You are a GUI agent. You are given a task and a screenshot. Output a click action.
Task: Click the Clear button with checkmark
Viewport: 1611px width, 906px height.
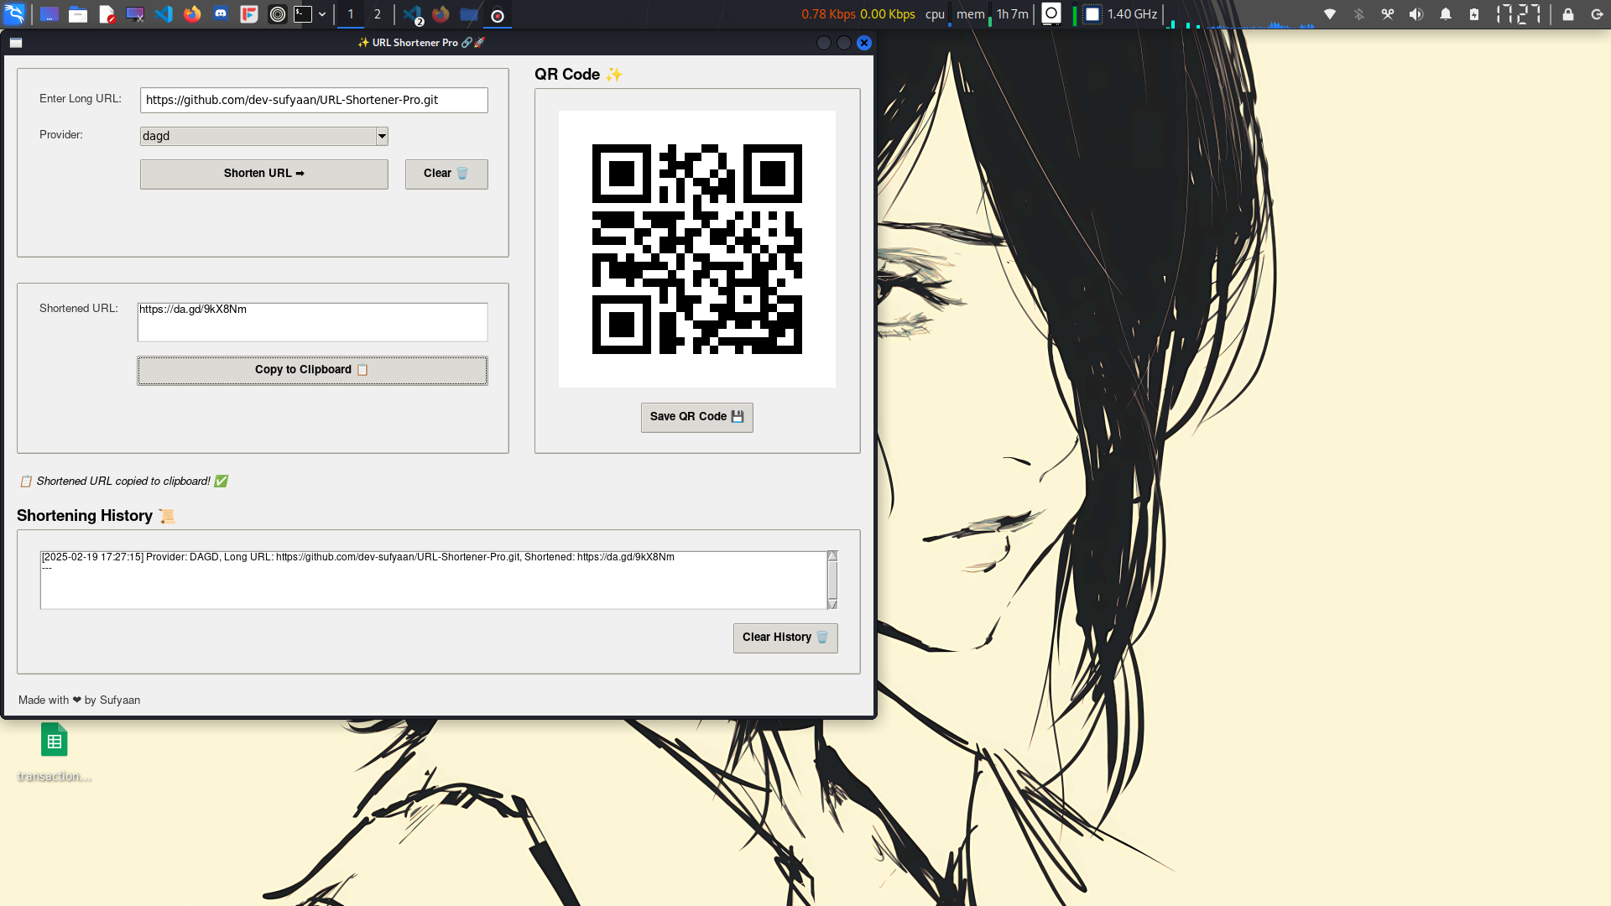446,173
